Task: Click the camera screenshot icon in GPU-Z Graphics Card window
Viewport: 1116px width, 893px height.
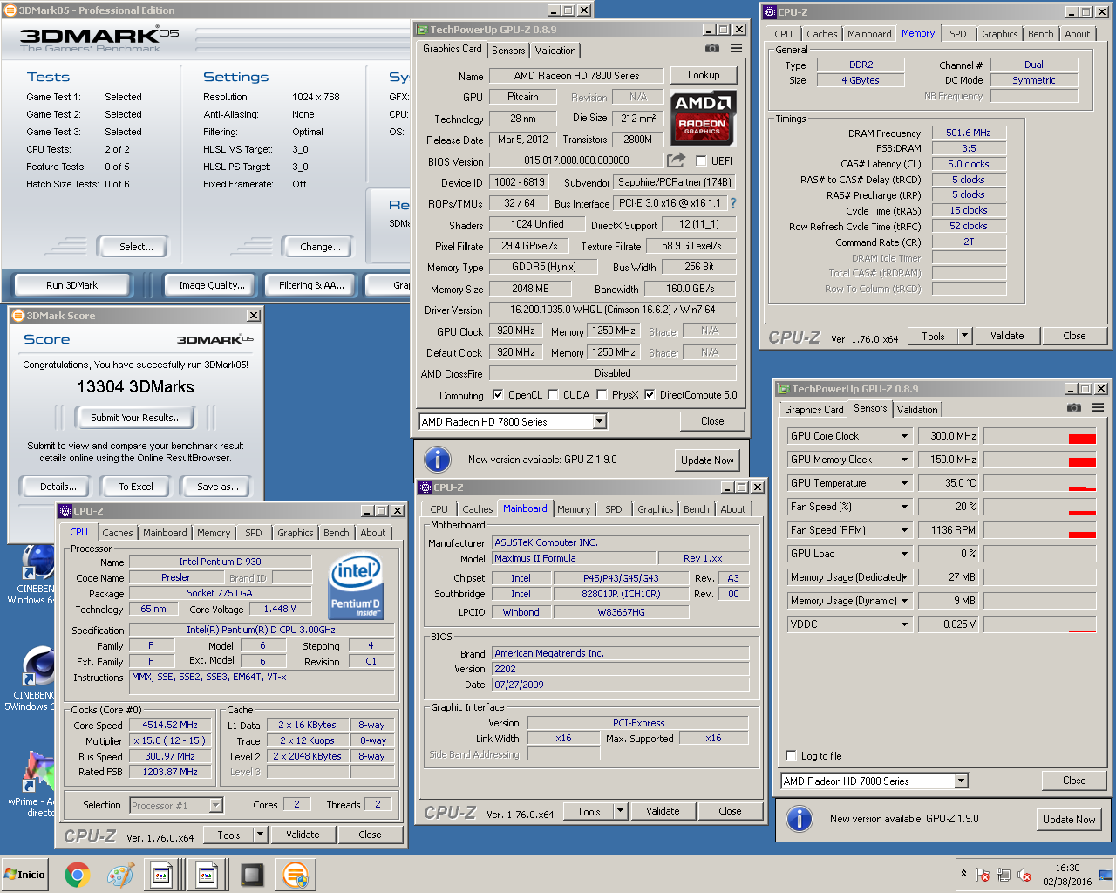Action: click(712, 49)
